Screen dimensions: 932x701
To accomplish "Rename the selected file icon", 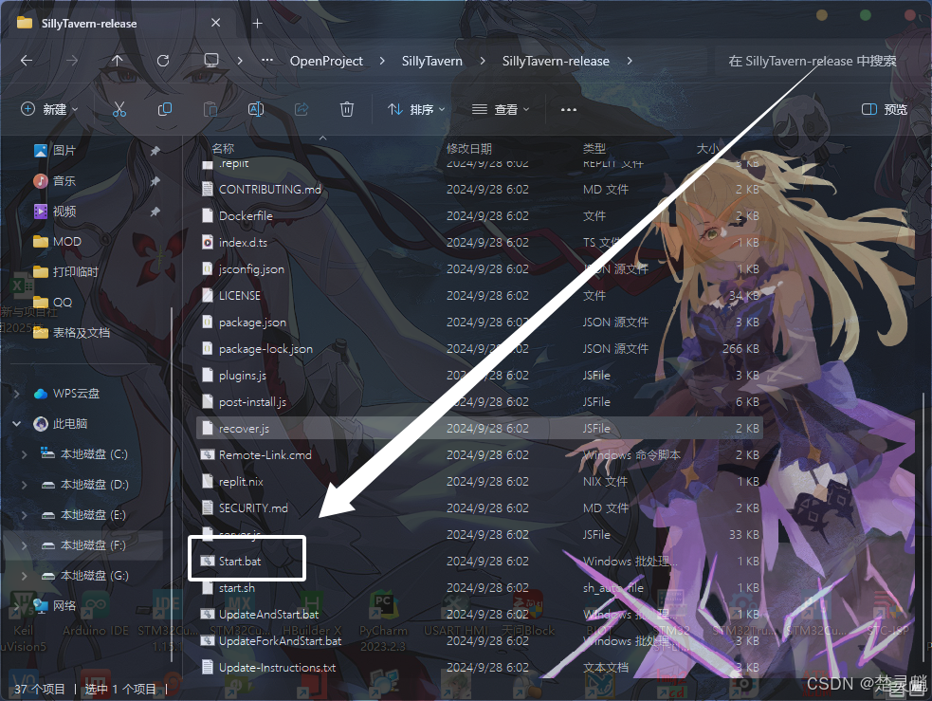I will coord(256,109).
